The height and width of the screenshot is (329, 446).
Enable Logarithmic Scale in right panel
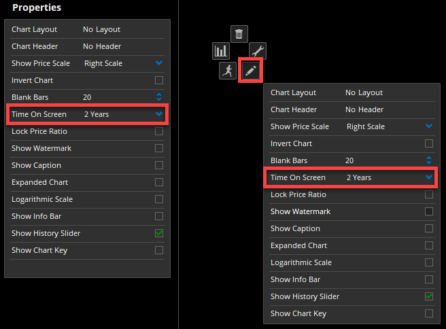click(x=429, y=262)
